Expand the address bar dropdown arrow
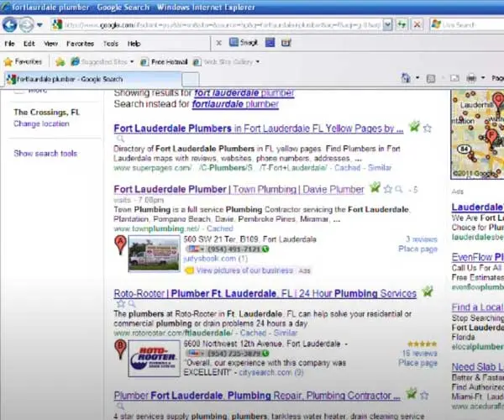 click(x=387, y=24)
